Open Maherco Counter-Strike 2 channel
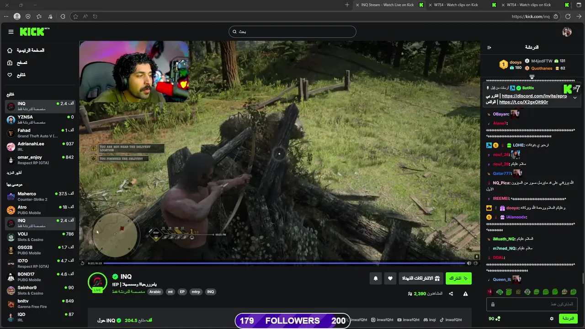 click(40, 196)
